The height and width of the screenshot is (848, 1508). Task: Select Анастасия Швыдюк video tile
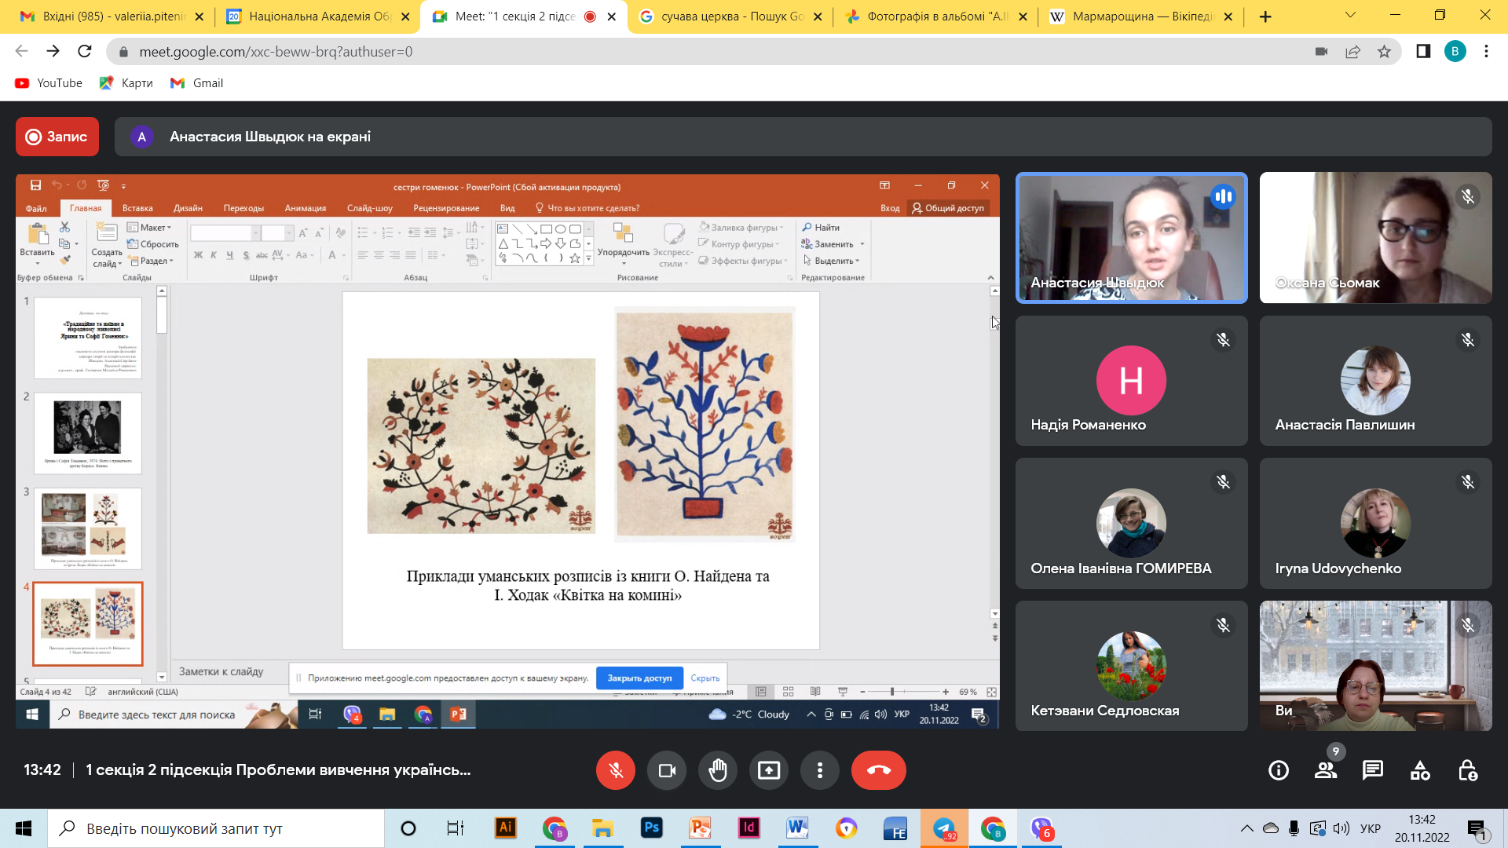pyautogui.click(x=1131, y=238)
